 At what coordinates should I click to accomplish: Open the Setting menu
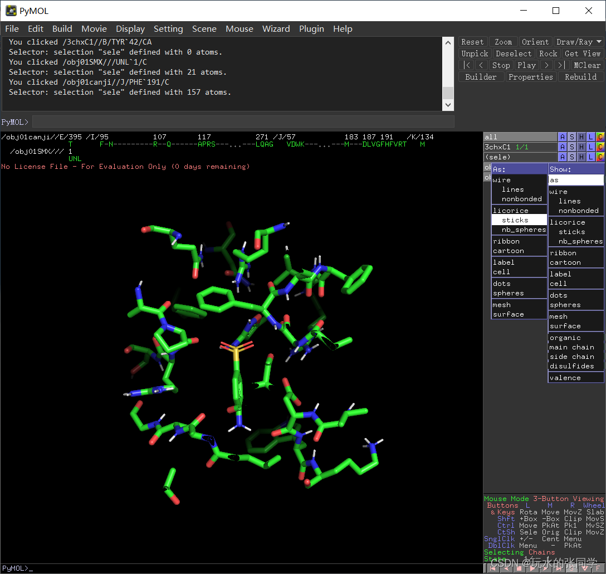pos(168,29)
